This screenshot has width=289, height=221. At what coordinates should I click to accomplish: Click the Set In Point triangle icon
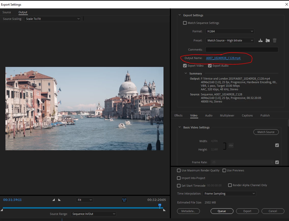tap(54, 200)
